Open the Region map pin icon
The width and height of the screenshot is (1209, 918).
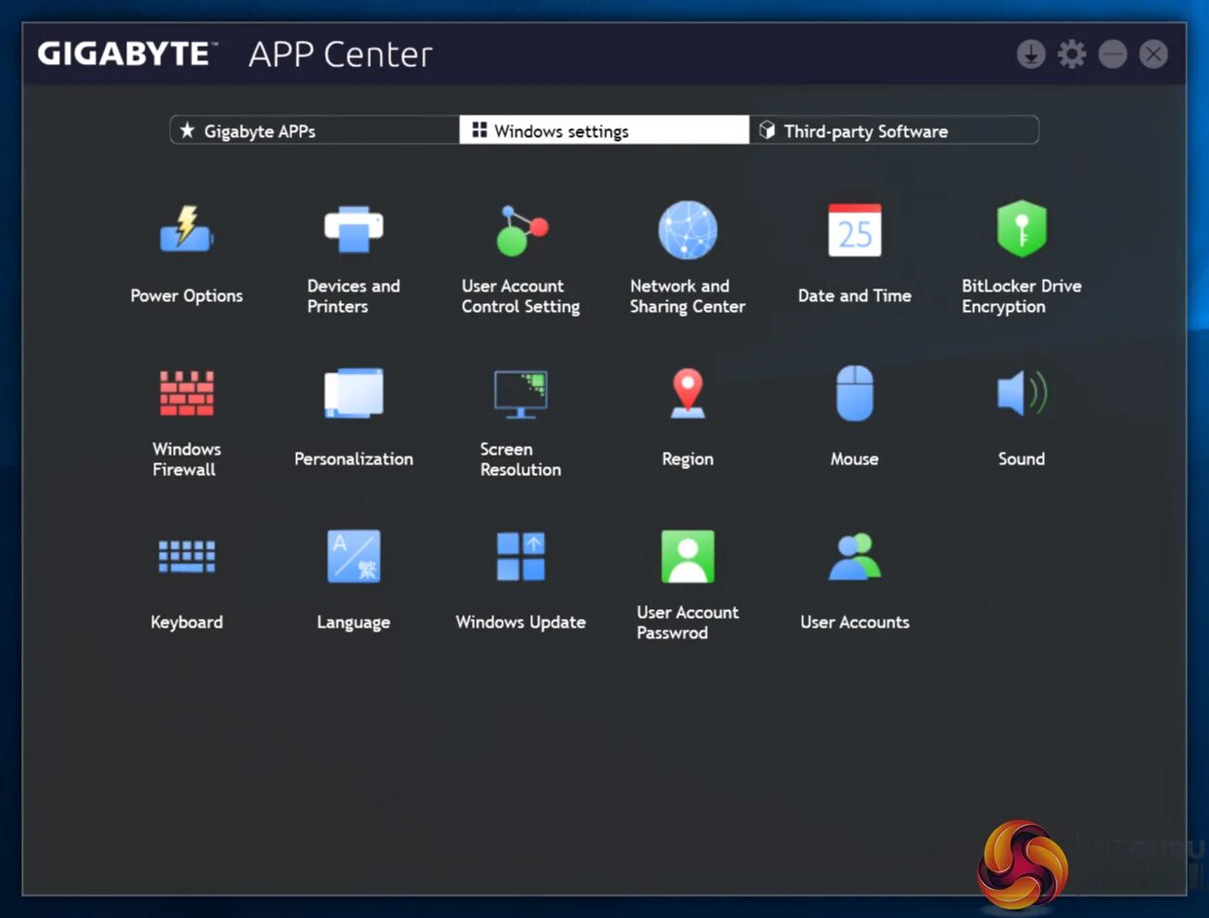(x=688, y=393)
